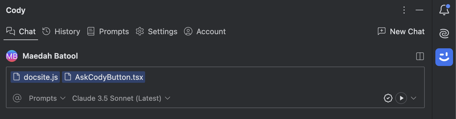The height and width of the screenshot is (119, 456).
Task: Click the split editor panel icon
Action: (420, 56)
